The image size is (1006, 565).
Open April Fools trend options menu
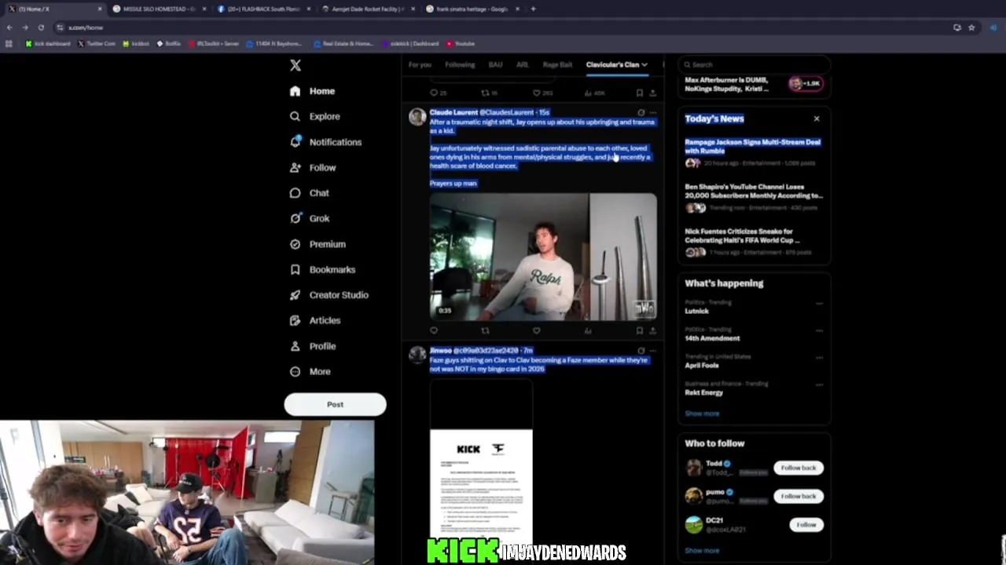coord(819,358)
